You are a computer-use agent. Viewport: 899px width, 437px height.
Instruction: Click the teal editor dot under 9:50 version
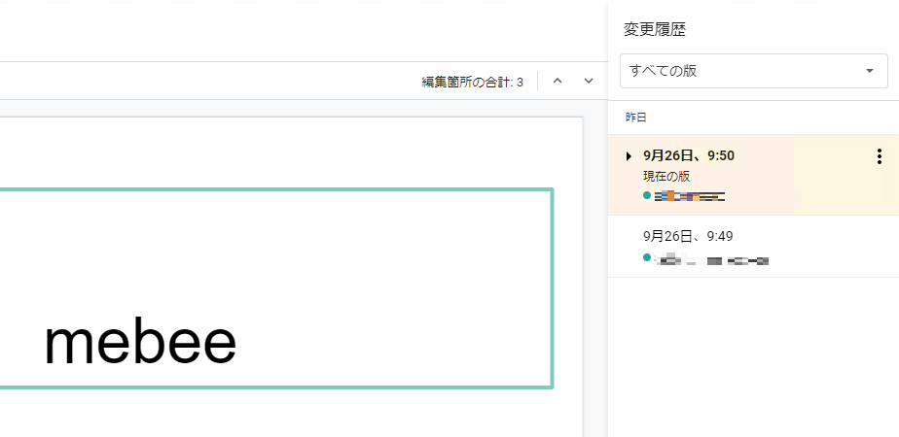(x=647, y=195)
